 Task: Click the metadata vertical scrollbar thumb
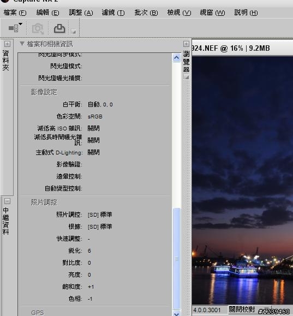tap(177, 258)
